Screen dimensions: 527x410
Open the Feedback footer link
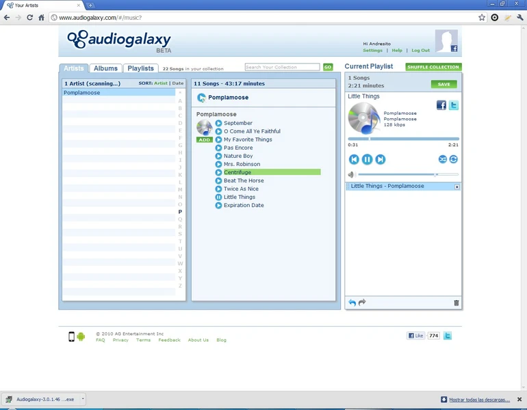[x=170, y=340]
